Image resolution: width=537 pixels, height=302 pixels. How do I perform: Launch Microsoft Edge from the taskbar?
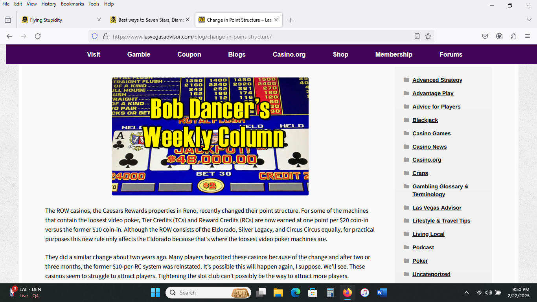click(296, 293)
